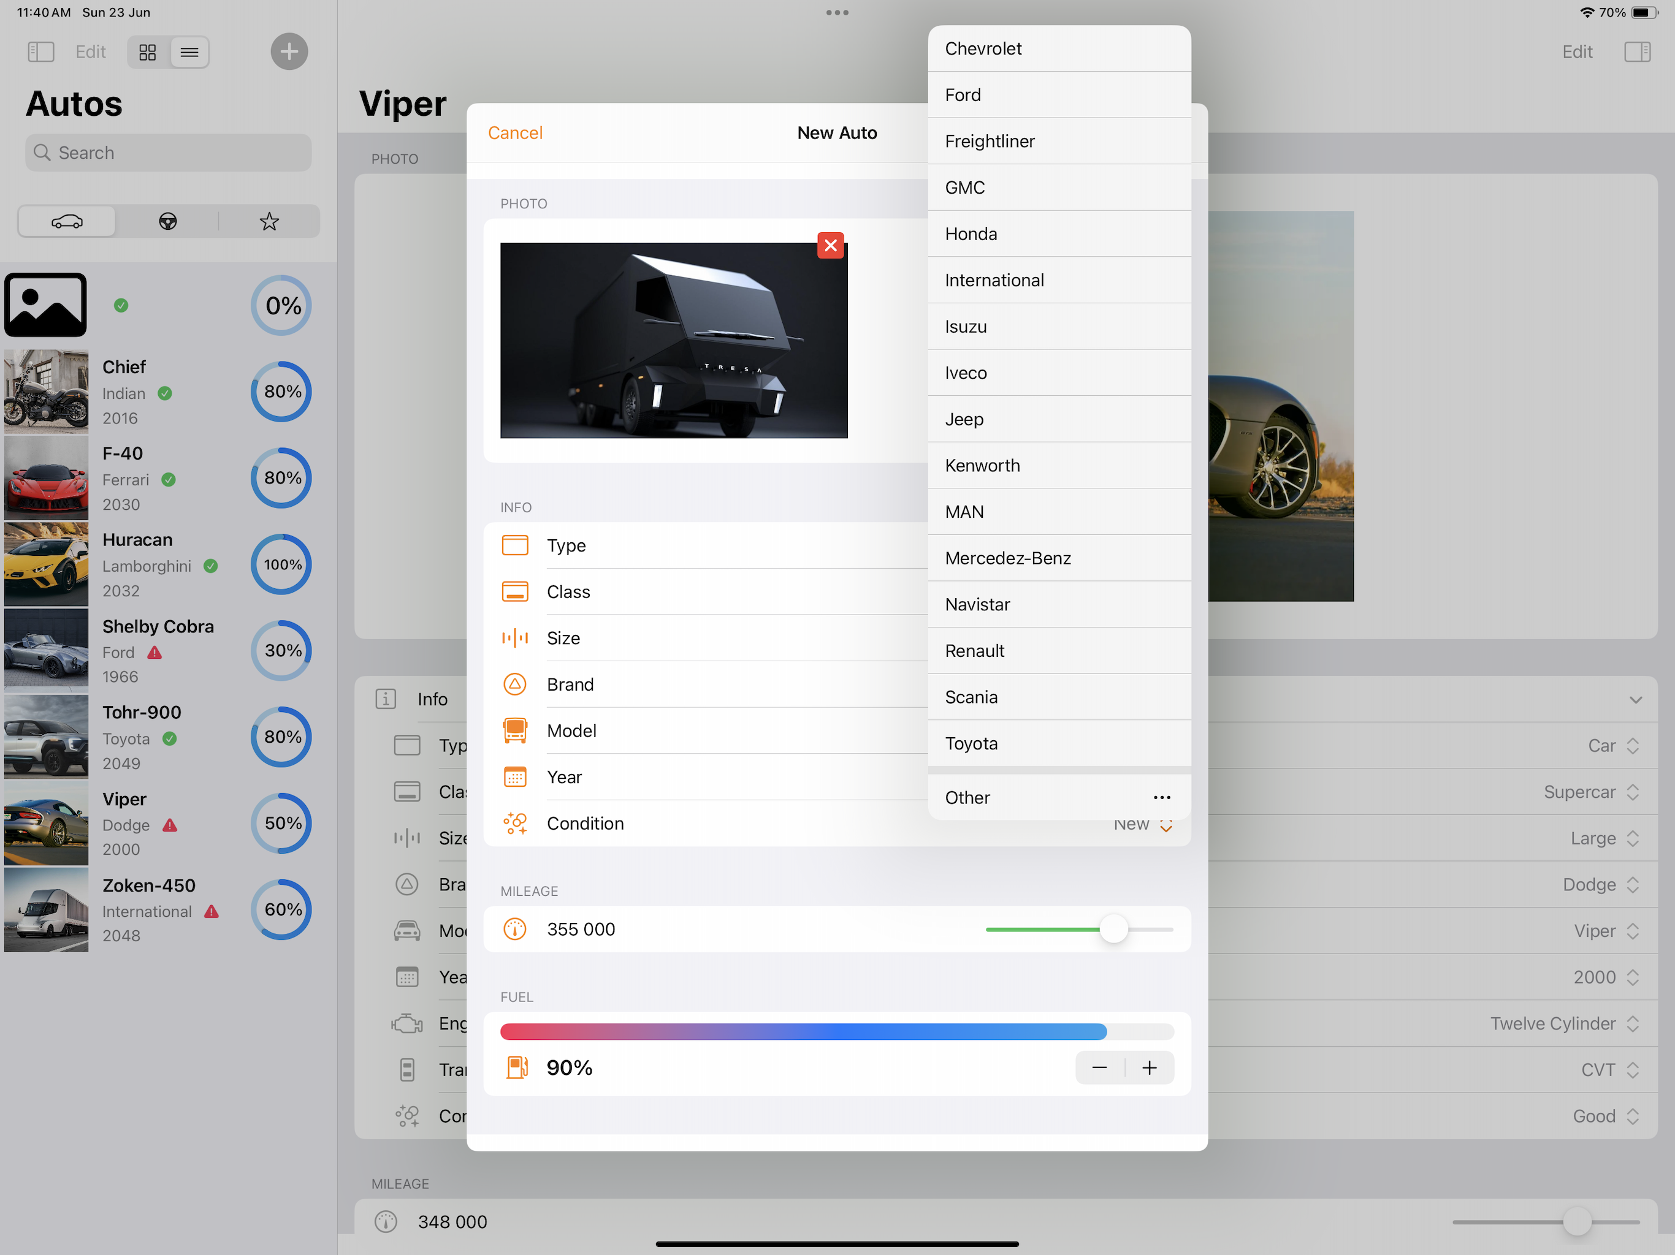Viewport: 1675px width, 1255px height.
Task: Click the Year calendar icon in New Auto
Action: (x=515, y=776)
